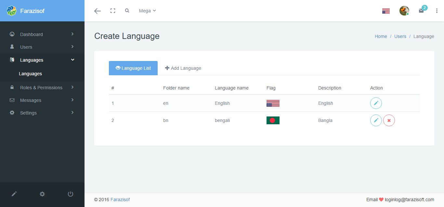Click the gear icon in sidebar footer
Viewport: 444px width, 207px height.
click(x=42, y=194)
